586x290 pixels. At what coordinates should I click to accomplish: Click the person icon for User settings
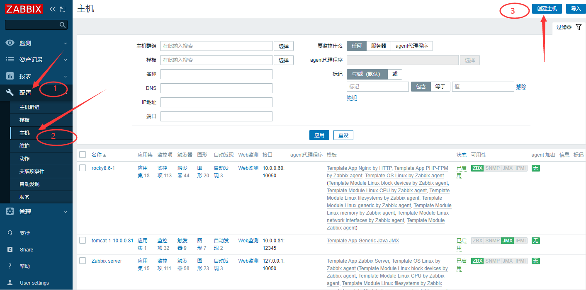10,283
